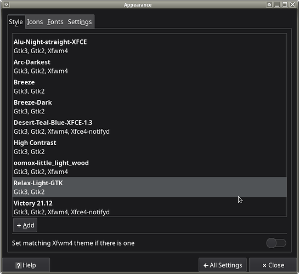Select Desert-Teal-Blue-XFCE-1.3 theme
The height and width of the screenshot is (274, 299).
coord(149,127)
